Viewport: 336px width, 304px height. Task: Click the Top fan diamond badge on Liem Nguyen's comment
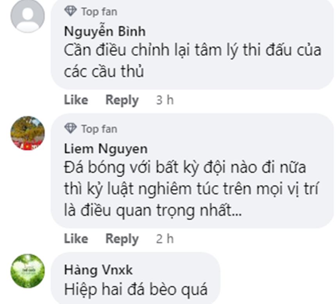coord(71,128)
